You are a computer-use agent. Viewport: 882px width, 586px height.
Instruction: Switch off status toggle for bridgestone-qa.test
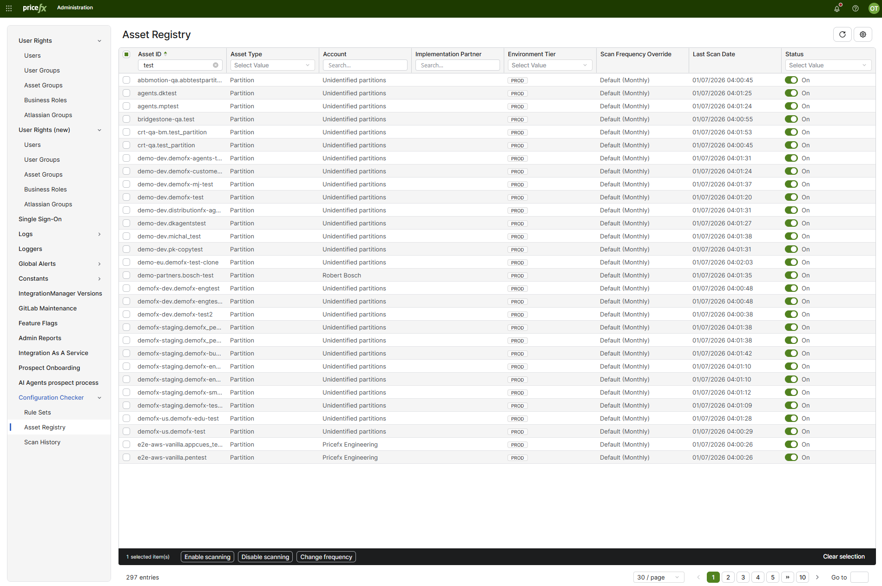tap(791, 119)
